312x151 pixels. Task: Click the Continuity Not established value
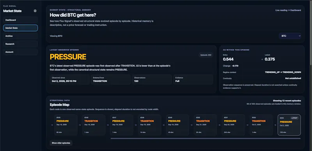pos(293,78)
